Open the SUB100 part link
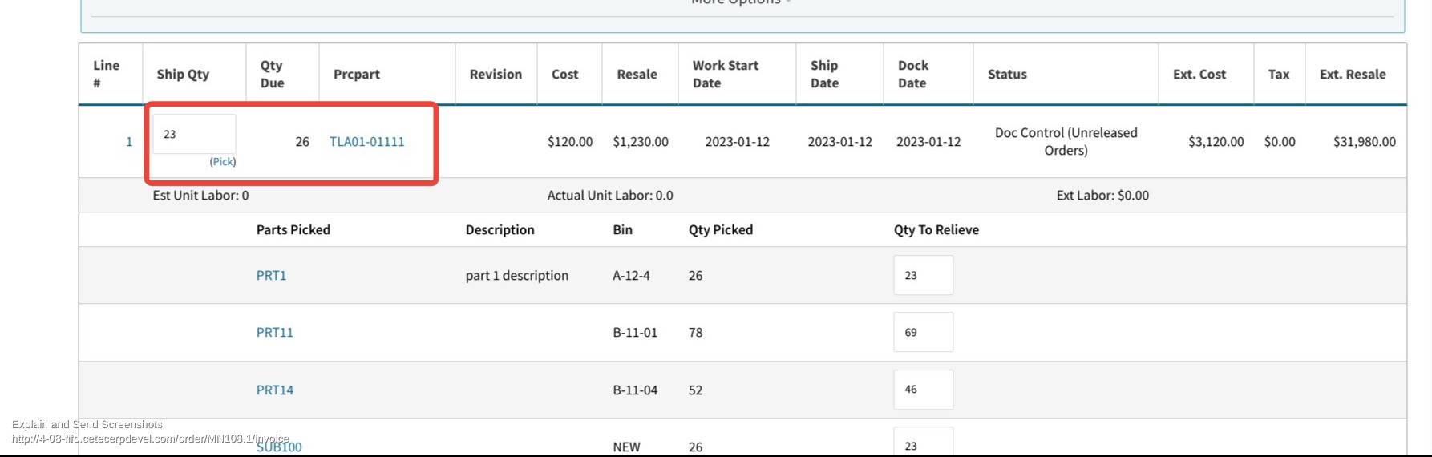This screenshot has width=1432, height=457. pyautogui.click(x=279, y=447)
